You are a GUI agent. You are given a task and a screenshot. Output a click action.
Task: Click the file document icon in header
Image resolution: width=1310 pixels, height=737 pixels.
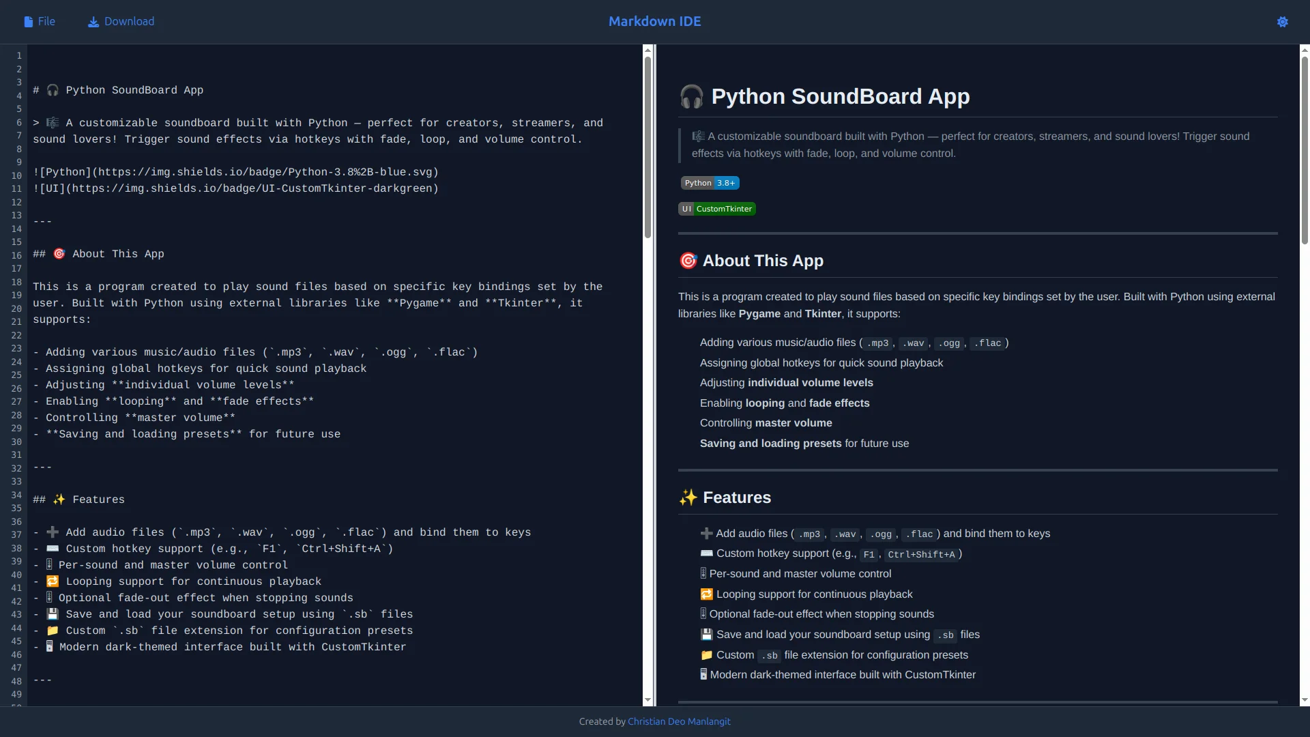click(x=29, y=22)
